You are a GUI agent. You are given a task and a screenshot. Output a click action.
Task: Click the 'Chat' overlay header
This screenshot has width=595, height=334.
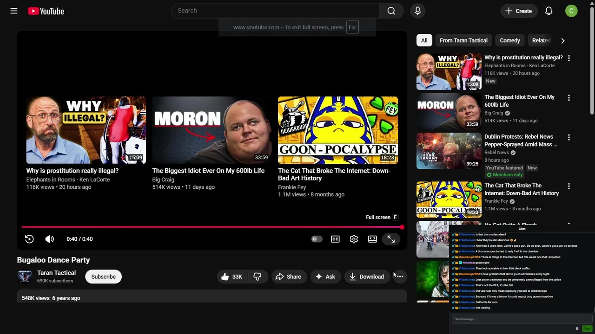tap(522, 229)
